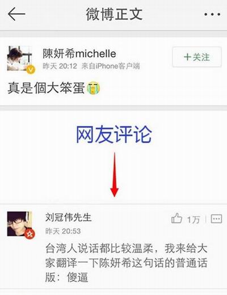Open the comment reply bubble icon
227x295 pixels.
tap(216, 219)
